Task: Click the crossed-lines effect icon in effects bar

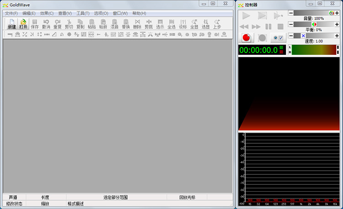Action: (x=150, y=35)
